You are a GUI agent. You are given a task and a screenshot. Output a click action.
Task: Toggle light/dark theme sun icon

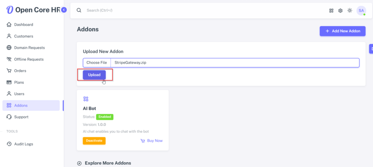pyautogui.click(x=350, y=11)
